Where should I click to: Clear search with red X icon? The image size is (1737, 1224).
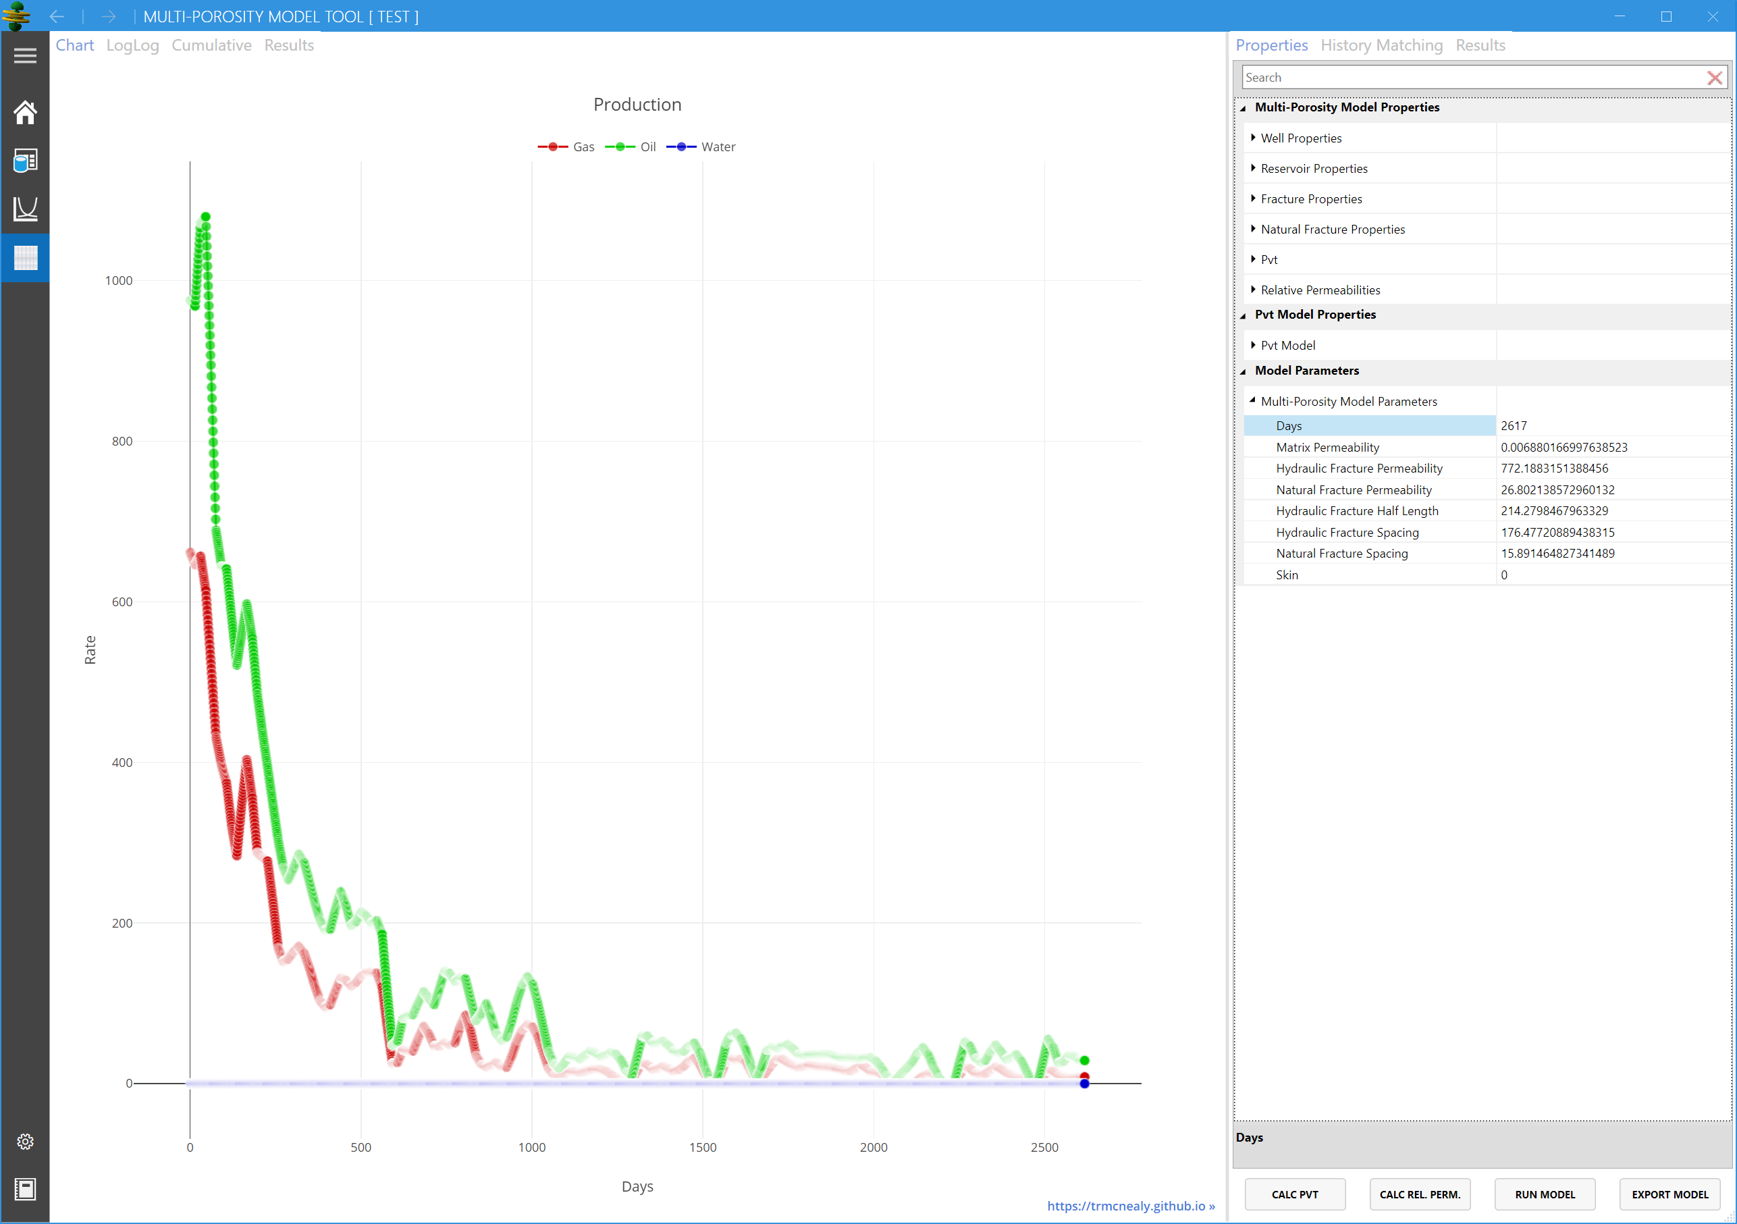(x=1714, y=78)
